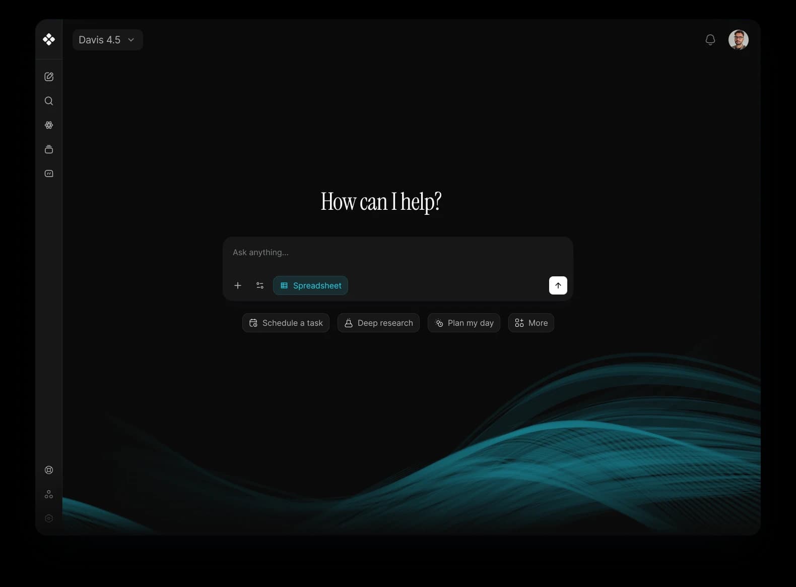
Task: Expand the Davis 4.5 model dropdown
Action: 108,40
